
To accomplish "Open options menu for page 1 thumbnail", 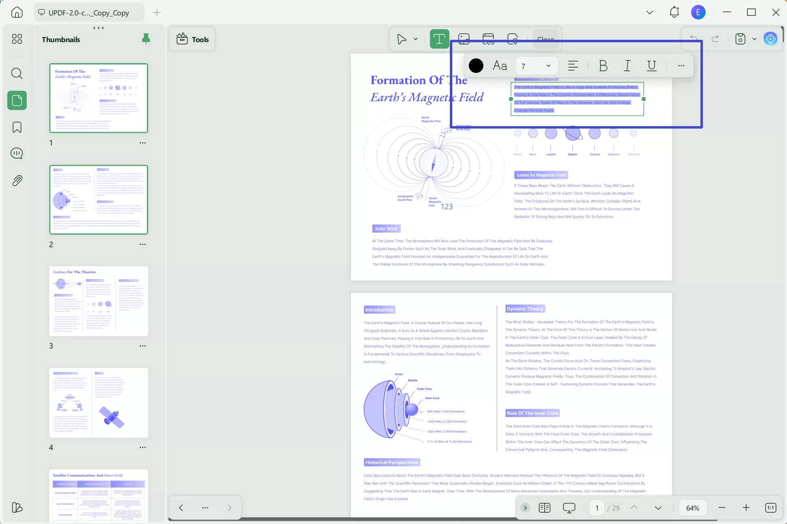I will tap(143, 143).
